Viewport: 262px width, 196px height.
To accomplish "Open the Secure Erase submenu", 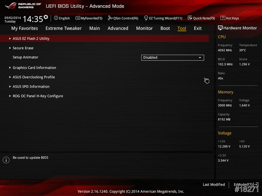I will pos(23,48).
